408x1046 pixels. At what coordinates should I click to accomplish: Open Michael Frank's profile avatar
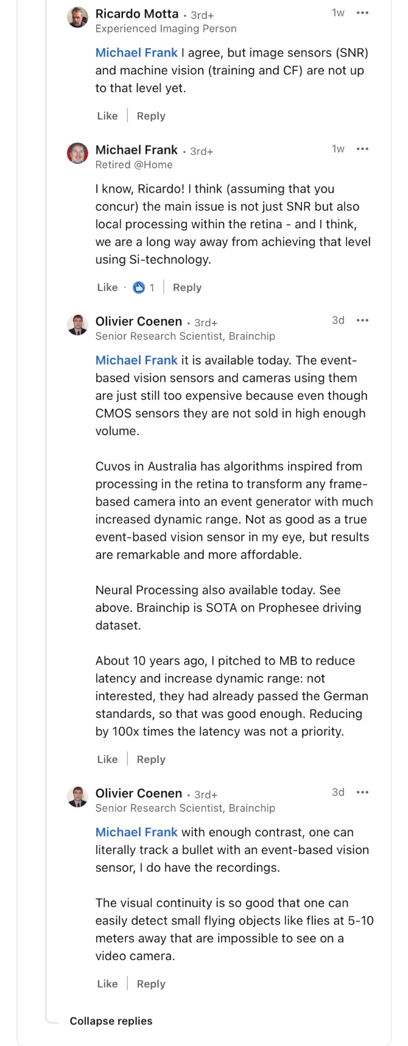tap(77, 154)
